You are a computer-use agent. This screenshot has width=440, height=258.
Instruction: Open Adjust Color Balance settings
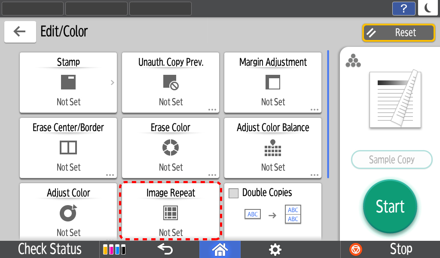pos(273,147)
